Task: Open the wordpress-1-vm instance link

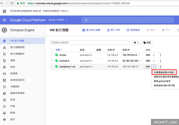Action: pyautogui.click(x=67, y=67)
